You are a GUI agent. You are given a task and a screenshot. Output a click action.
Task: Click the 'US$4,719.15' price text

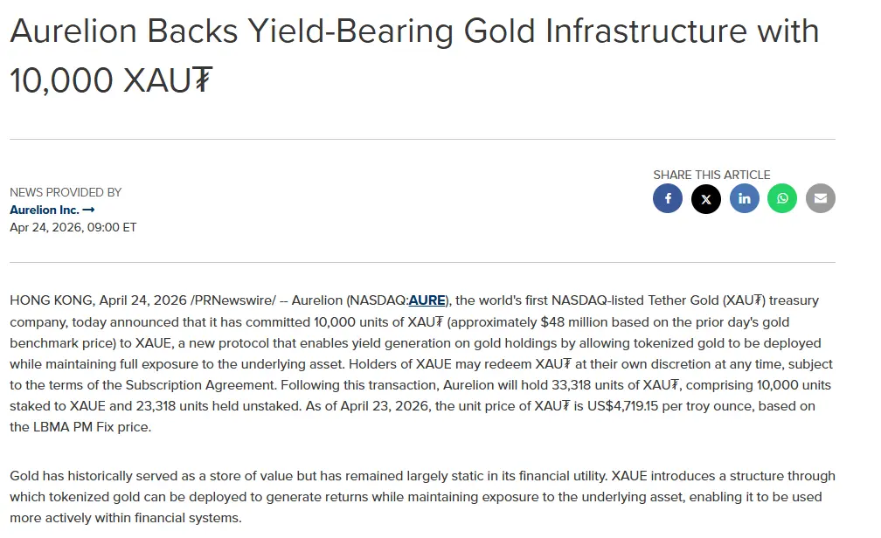(x=622, y=406)
